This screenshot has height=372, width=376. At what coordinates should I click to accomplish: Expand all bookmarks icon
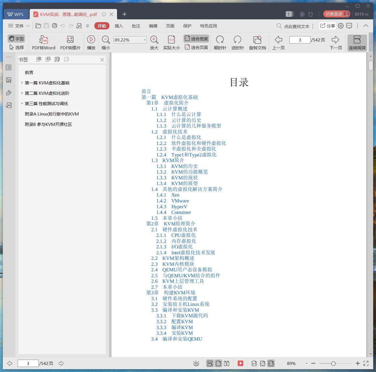tap(39, 59)
